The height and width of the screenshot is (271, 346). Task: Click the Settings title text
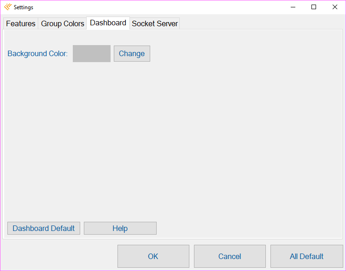point(23,7)
